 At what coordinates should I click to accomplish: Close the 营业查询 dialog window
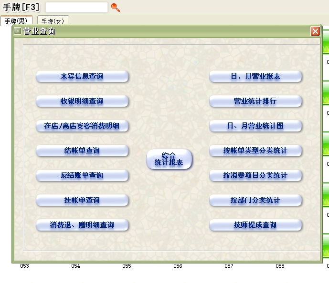315,31
